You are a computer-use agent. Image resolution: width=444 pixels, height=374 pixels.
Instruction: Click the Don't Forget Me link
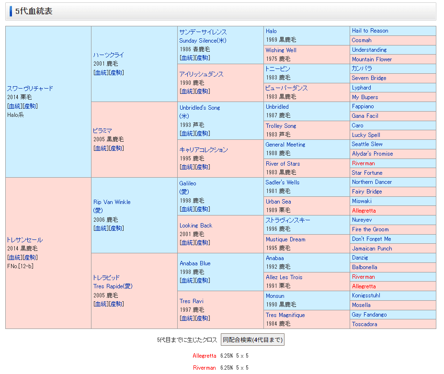click(x=371, y=239)
